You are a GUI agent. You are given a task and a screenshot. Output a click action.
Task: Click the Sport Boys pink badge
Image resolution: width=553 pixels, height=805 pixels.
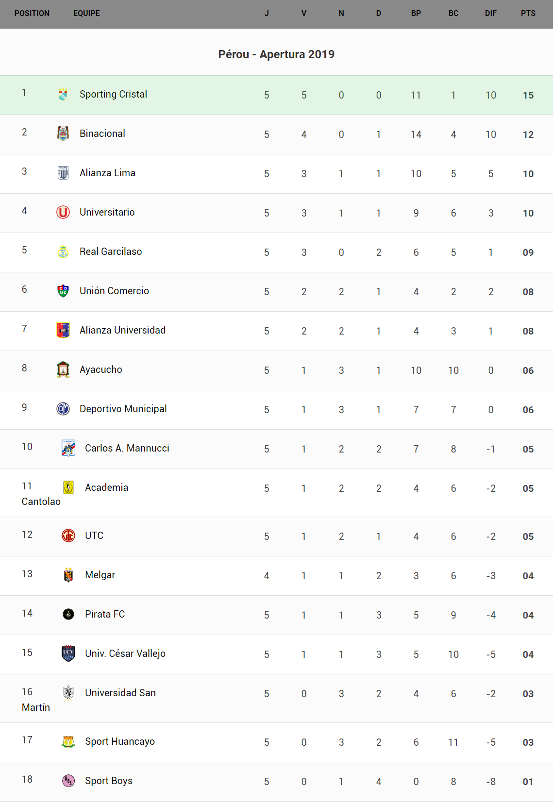click(x=68, y=781)
